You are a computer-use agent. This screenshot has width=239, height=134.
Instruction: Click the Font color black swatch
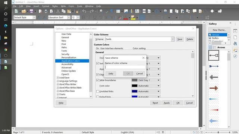pyautogui.click(x=134, y=86)
